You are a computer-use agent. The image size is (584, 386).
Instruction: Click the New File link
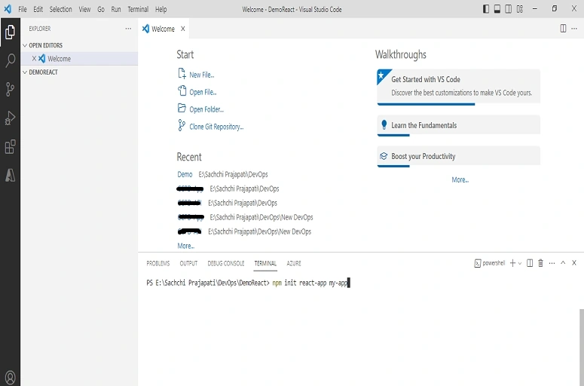201,75
